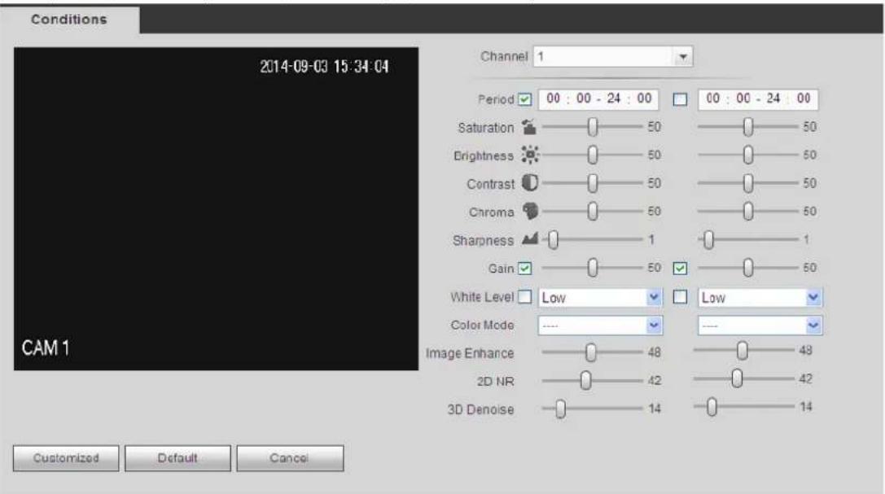Toggle the first Gain checkbox
Image resolution: width=885 pixels, height=494 pixels.
[525, 269]
